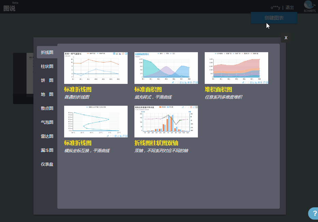Pick the 标准面积图 thumbnail preview

[x=166, y=68]
